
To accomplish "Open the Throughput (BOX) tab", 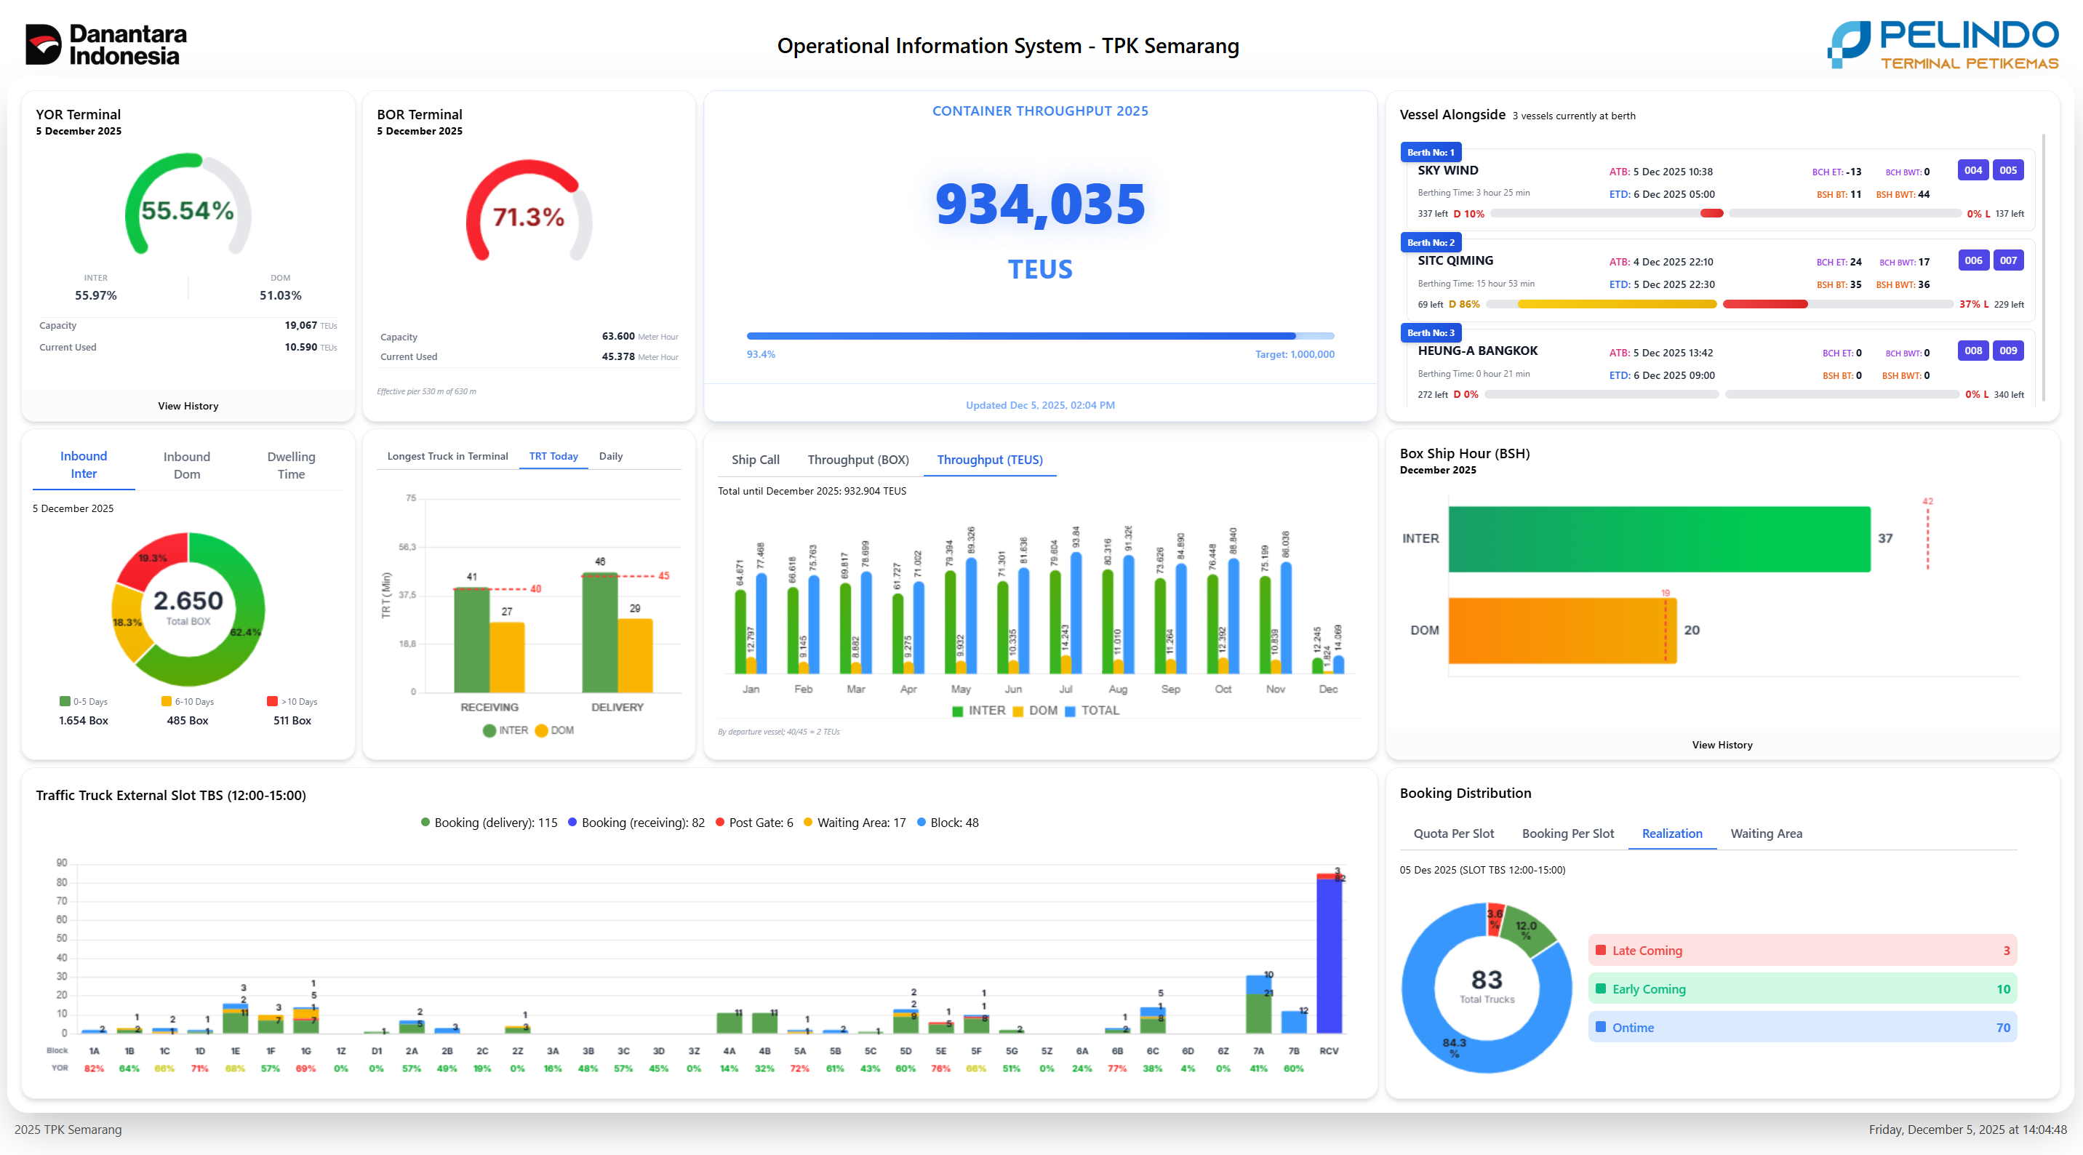I will [858, 460].
